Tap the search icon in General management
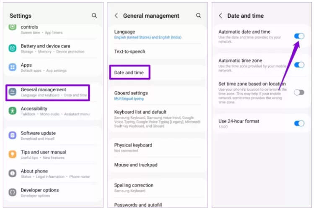The image size is (316, 210). pyautogui.click(x=199, y=16)
